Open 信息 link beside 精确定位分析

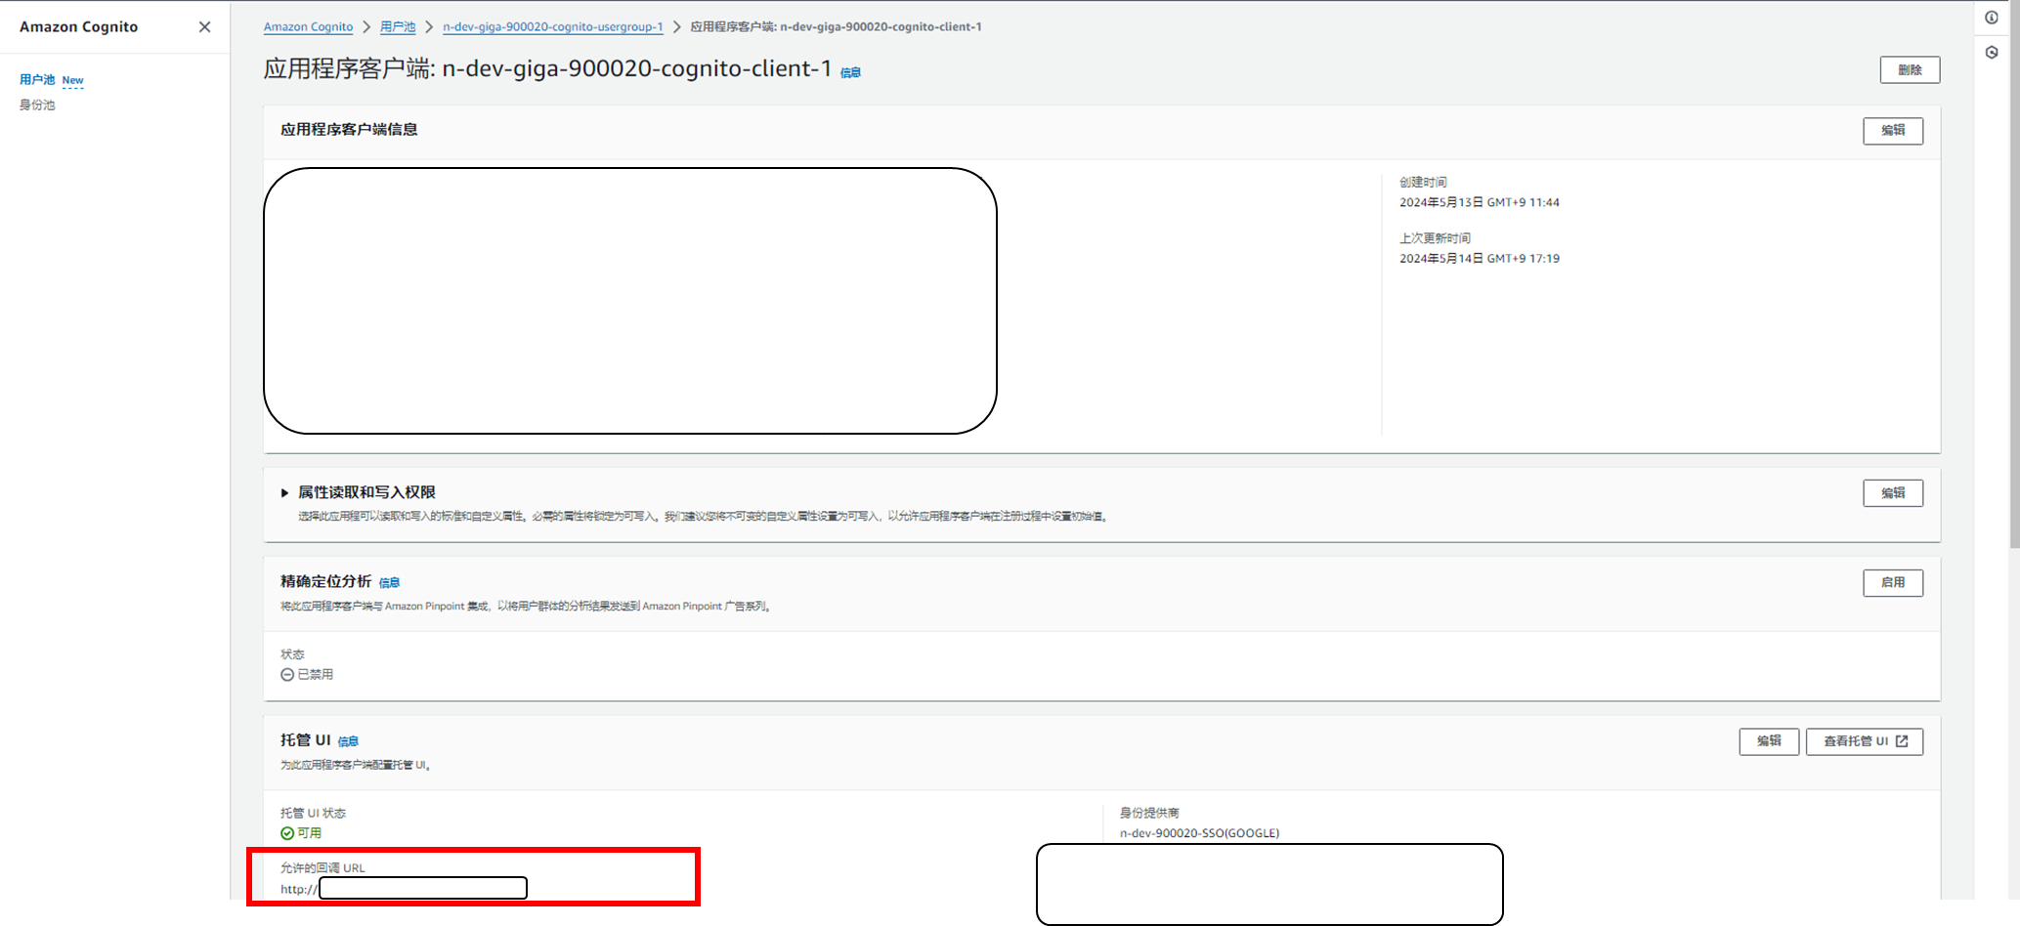[x=389, y=583]
